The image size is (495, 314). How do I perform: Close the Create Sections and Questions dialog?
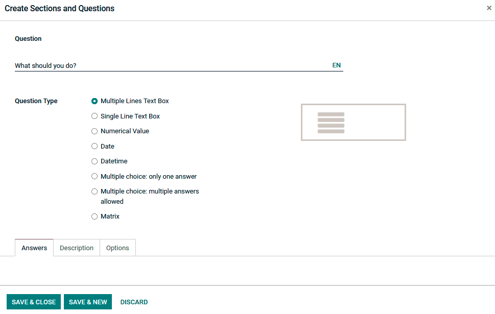[489, 8]
